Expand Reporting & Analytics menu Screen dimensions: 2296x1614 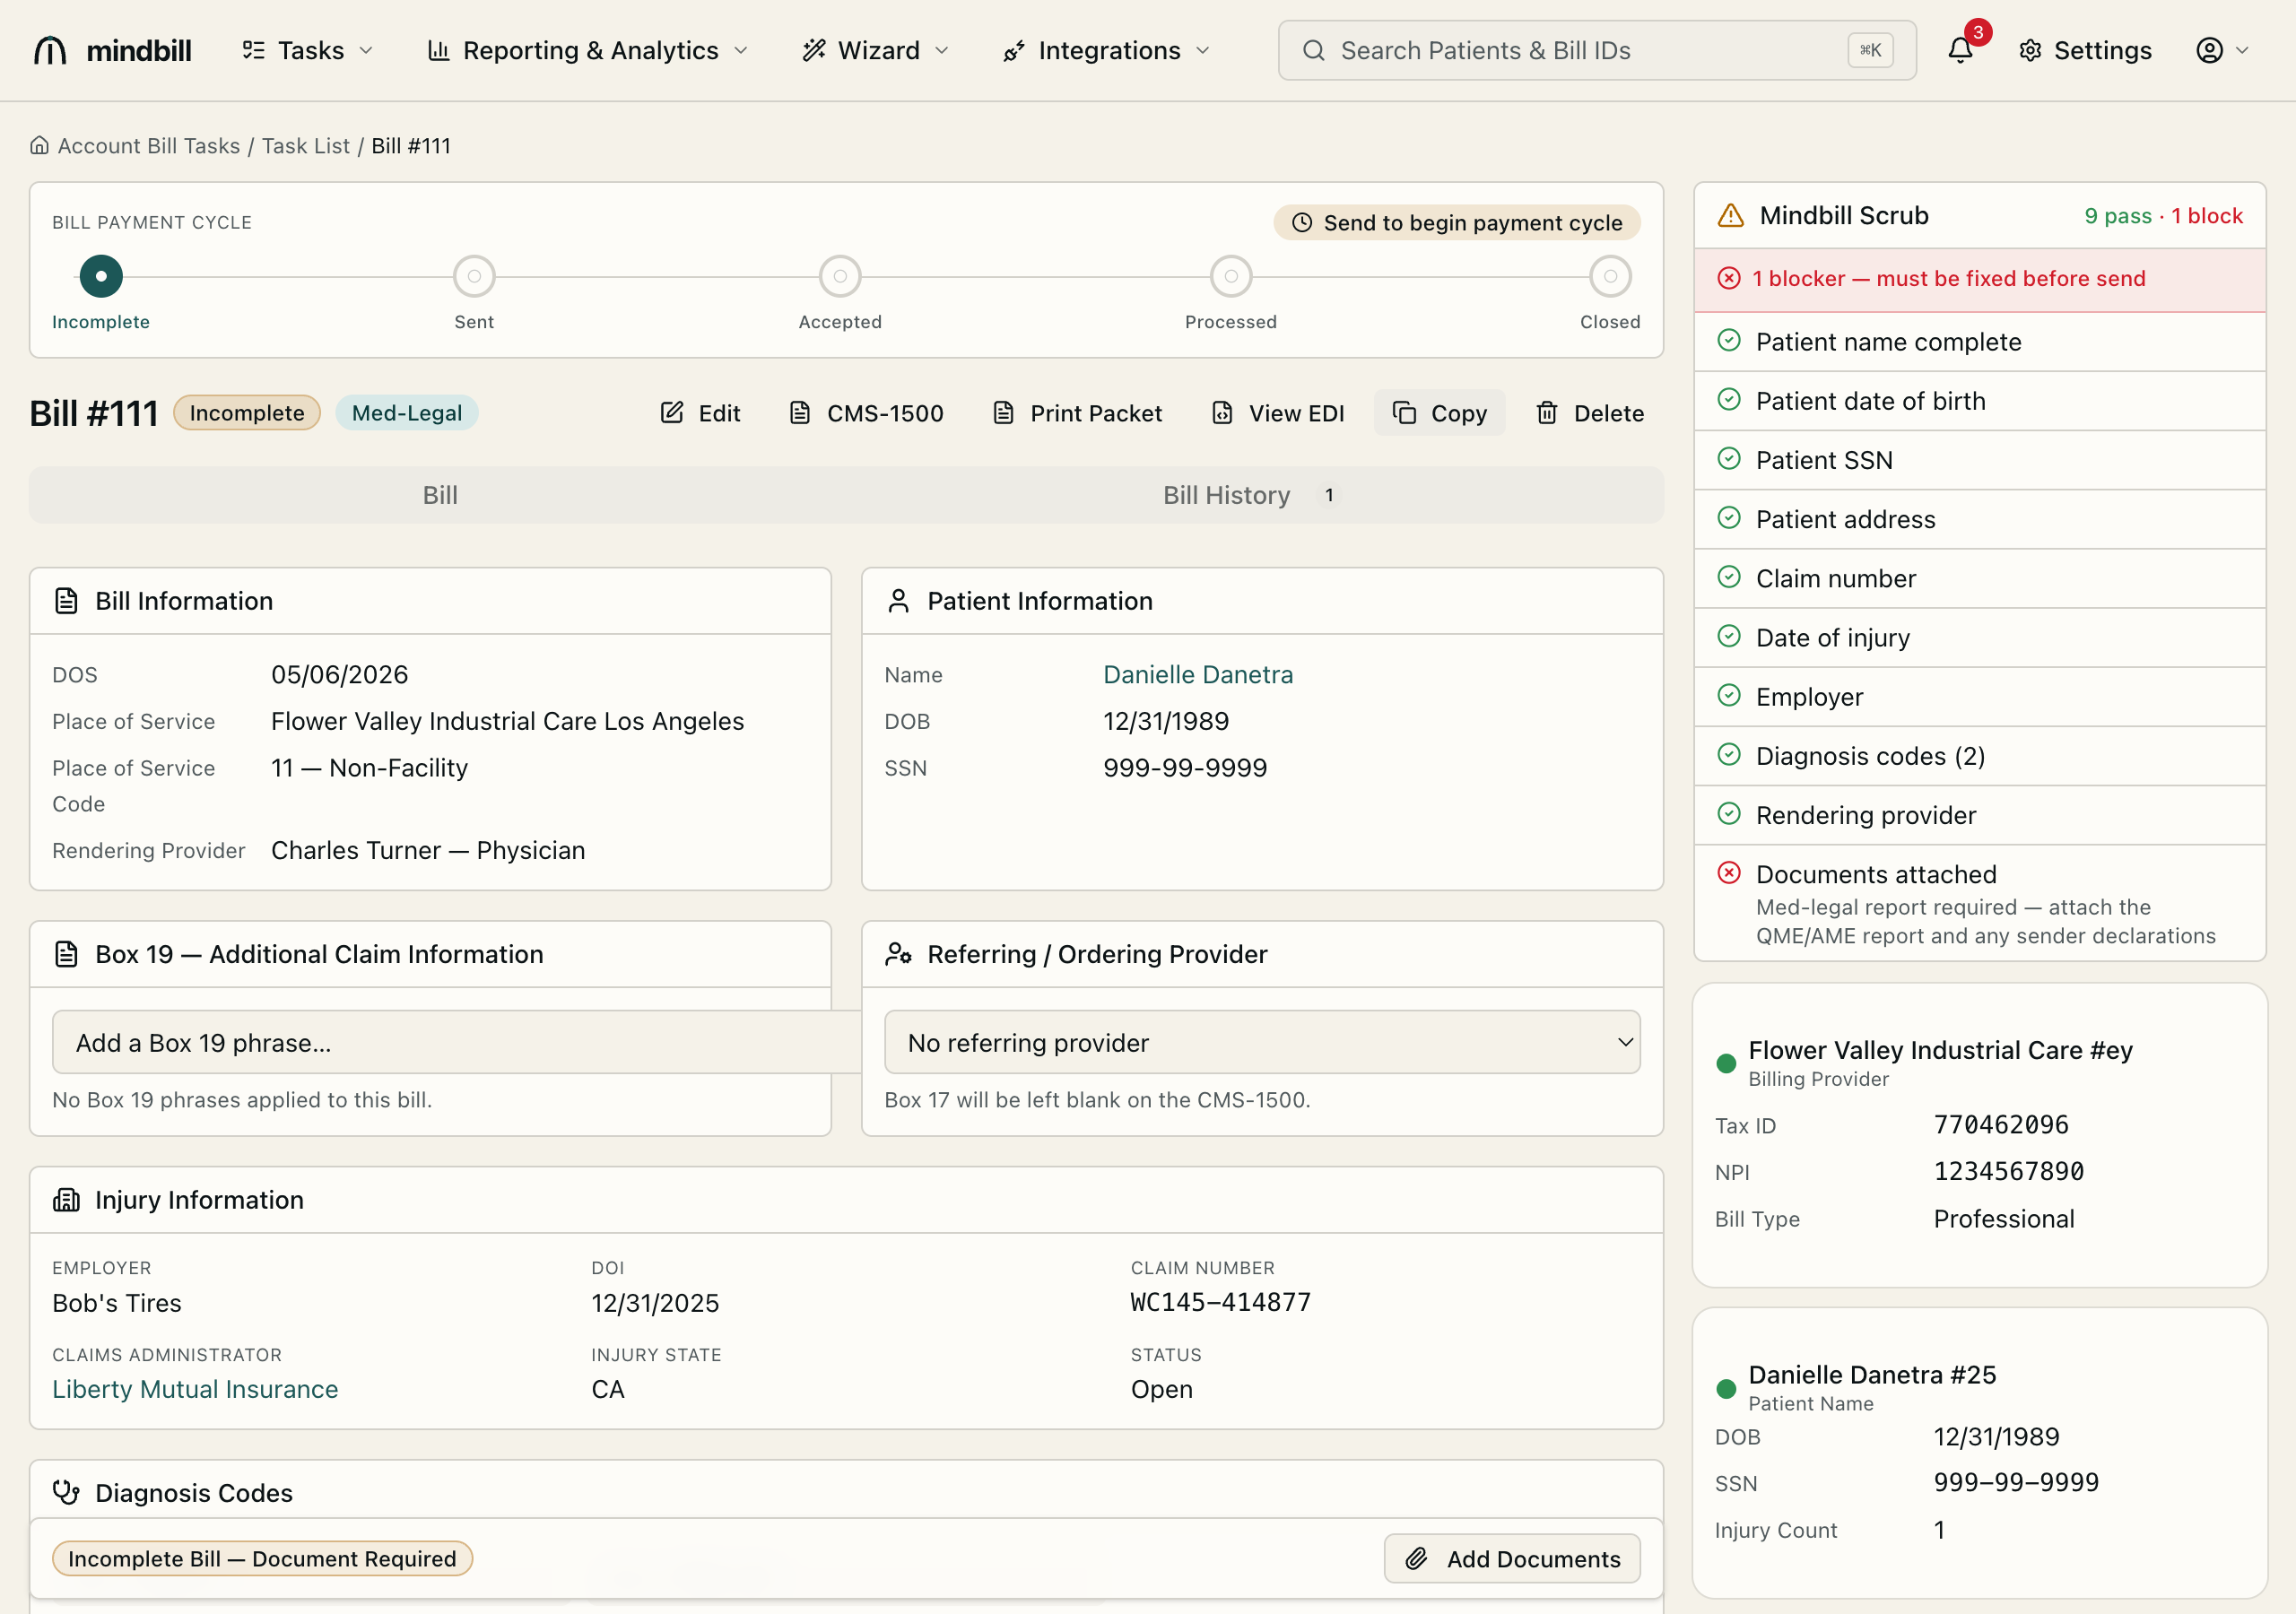[588, 50]
